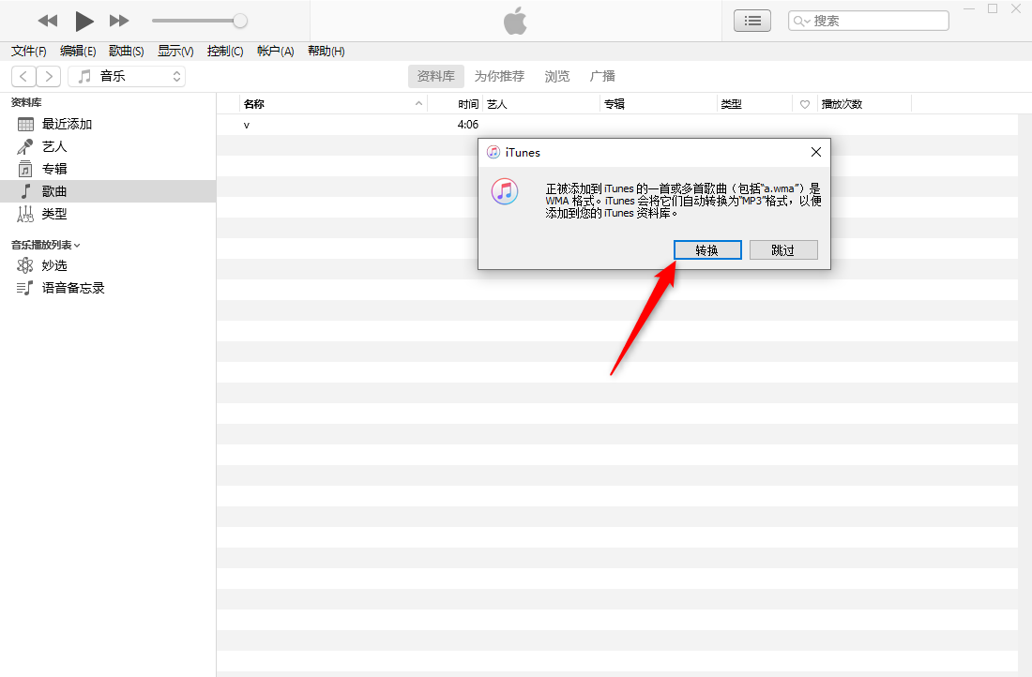Image resolution: width=1032 pixels, height=677 pixels.
Task: Click the Apple logo in the header
Action: tap(515, 21)
